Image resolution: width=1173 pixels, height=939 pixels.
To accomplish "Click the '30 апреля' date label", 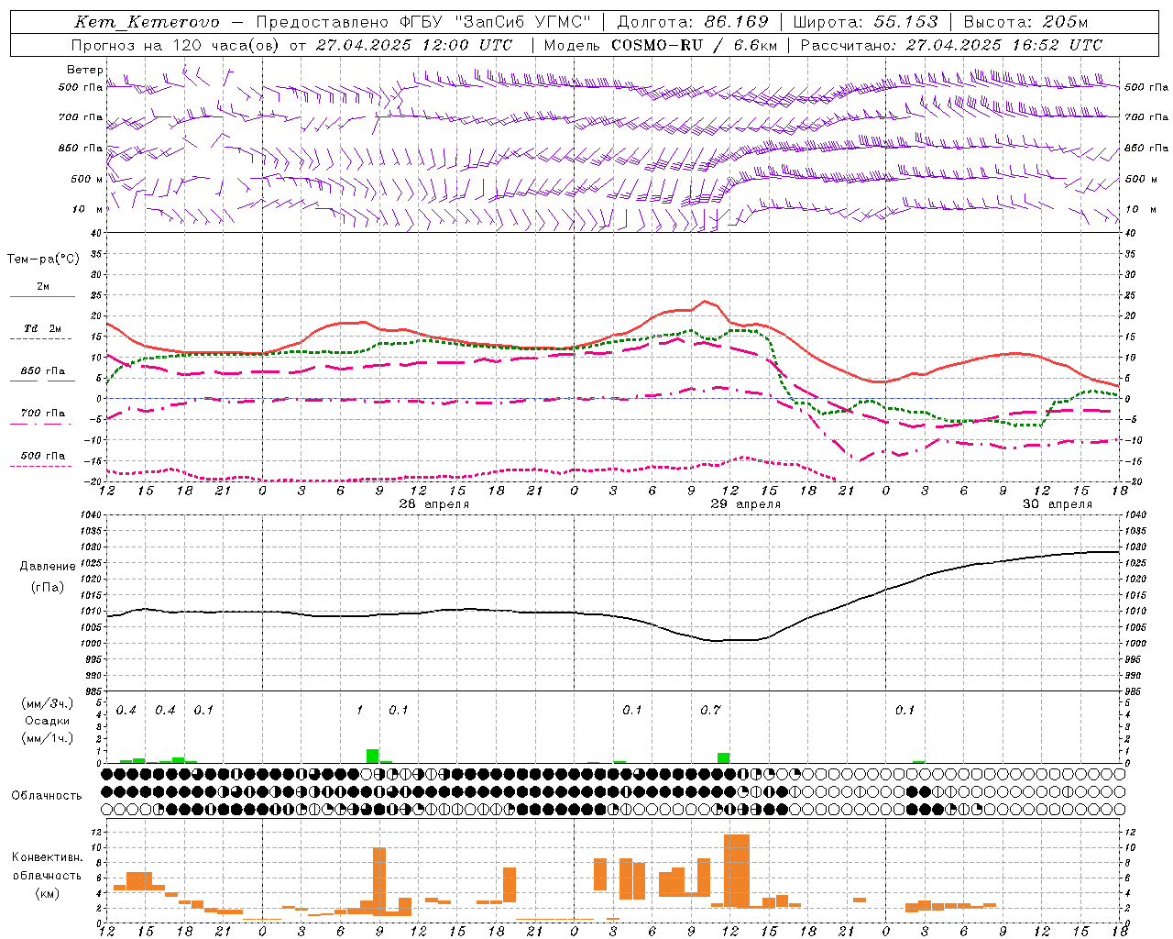I will click(x=1057, y=504).
